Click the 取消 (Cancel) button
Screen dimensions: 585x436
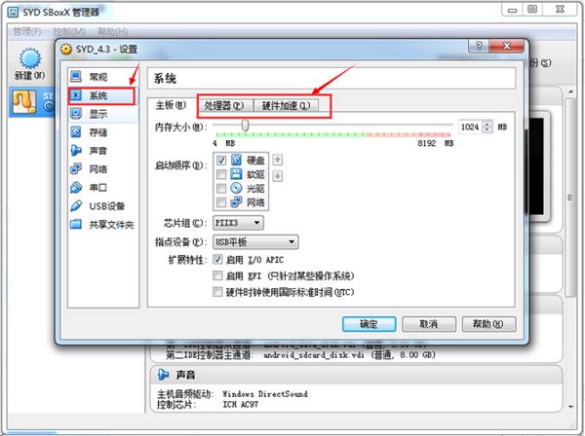click(x=429, y=324)
